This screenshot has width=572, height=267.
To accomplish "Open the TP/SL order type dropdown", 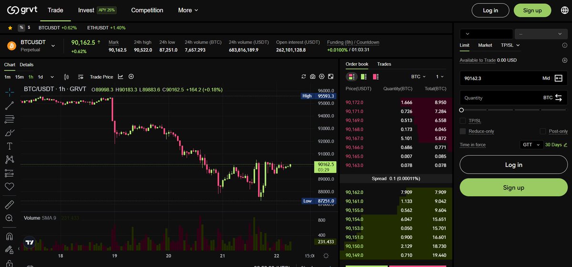I will [511, 45].
